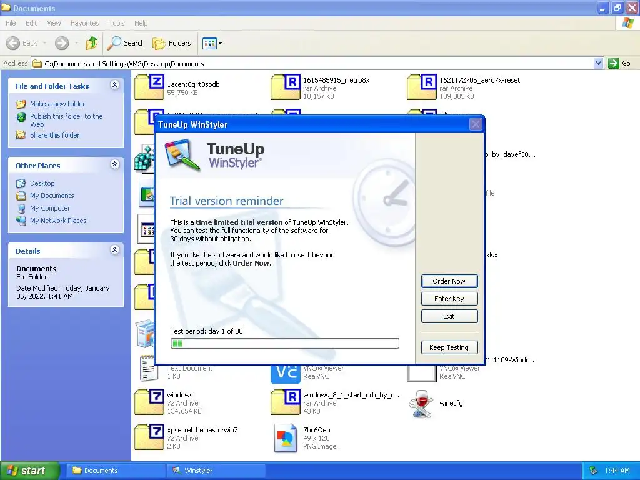The height and width of the screenshot is (480, 640).
Task: Select the 1615485915_metro8x rar icon
Action: click(x=286, y=87)
